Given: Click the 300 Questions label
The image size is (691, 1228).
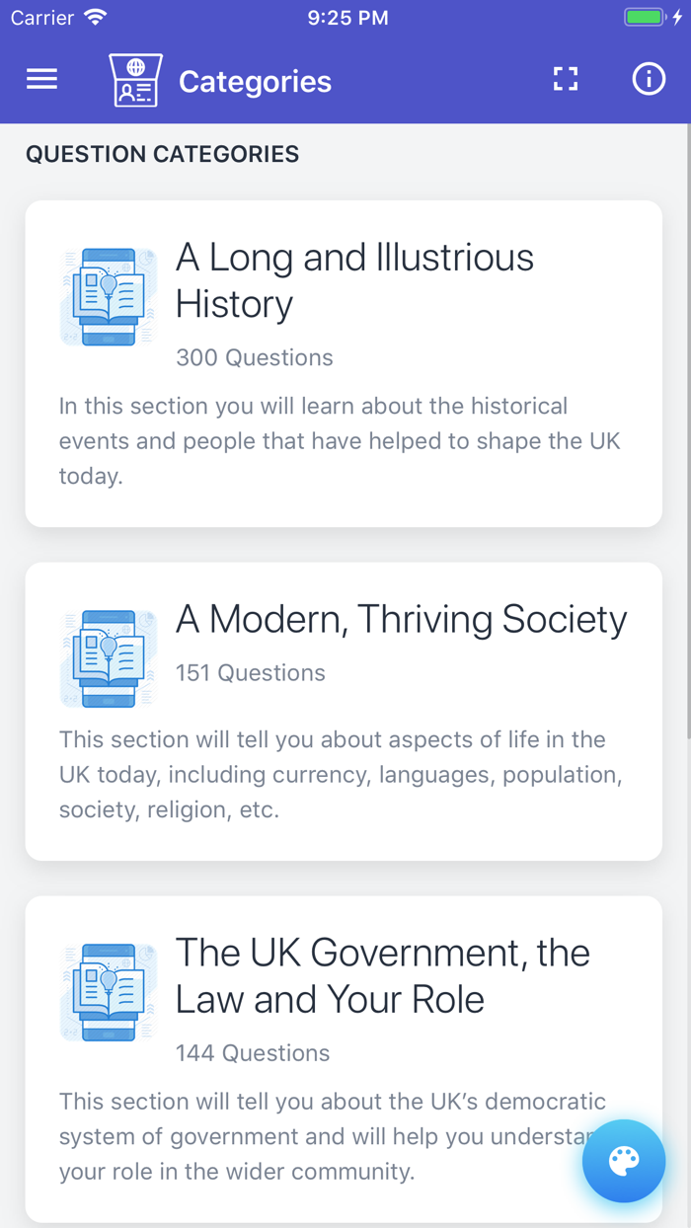Looking at the screenshot, I should (254, 357).
